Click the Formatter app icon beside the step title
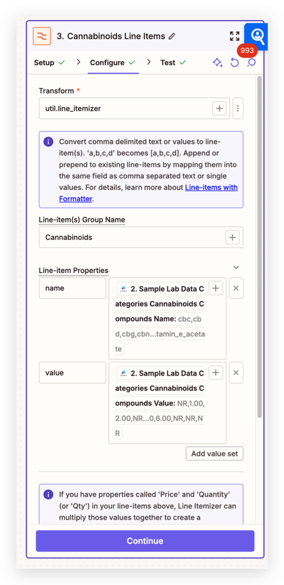 [x=42, y=36]
